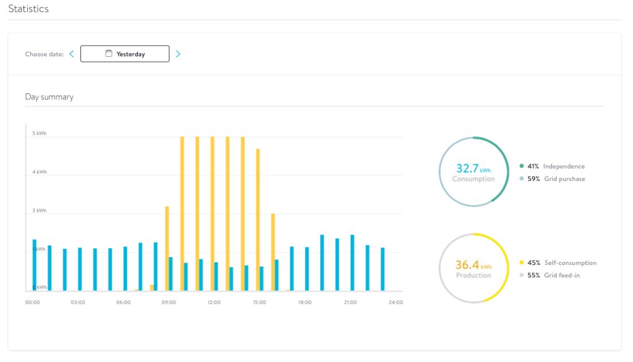Toggle the Independence legend label
633x362 pixels.
563,166
